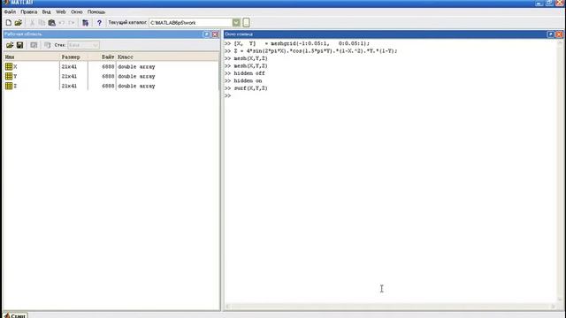Click the Старт button
Screen dimensions: 566x318
click(15, 315)
